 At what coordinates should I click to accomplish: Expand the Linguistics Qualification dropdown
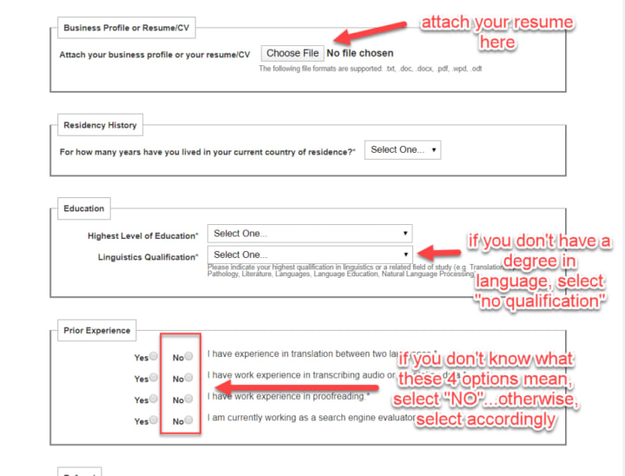tap(310, 255)
